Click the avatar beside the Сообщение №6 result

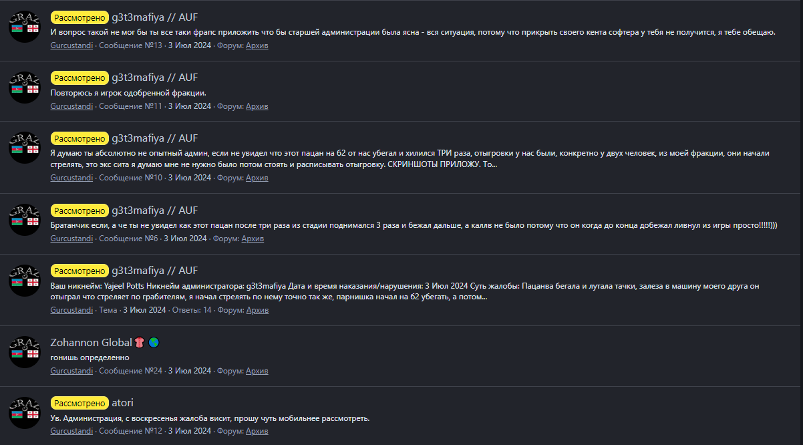click(x=25, y=220)
